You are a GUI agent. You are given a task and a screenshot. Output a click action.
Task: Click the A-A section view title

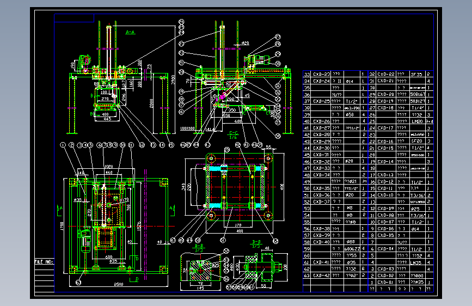130,32
